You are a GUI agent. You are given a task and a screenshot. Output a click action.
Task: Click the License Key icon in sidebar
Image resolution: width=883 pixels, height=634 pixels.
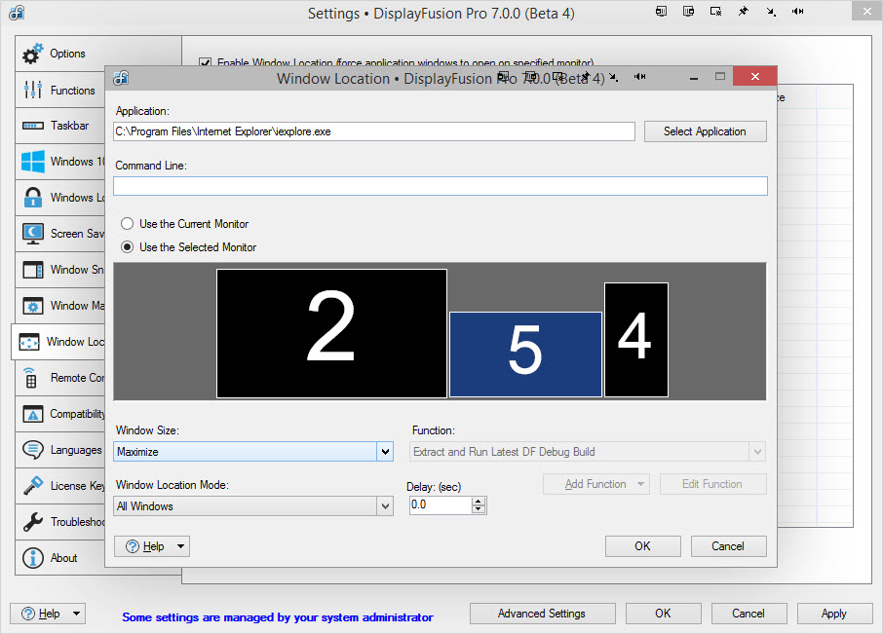[x=33, y=486]
